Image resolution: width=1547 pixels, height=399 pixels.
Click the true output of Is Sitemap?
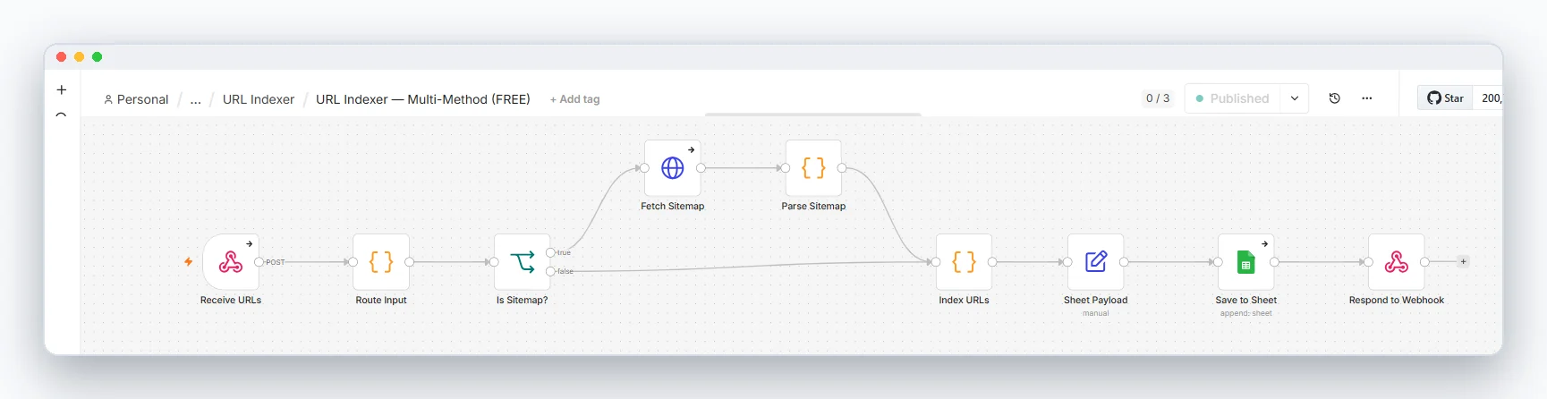coord(550,252)
